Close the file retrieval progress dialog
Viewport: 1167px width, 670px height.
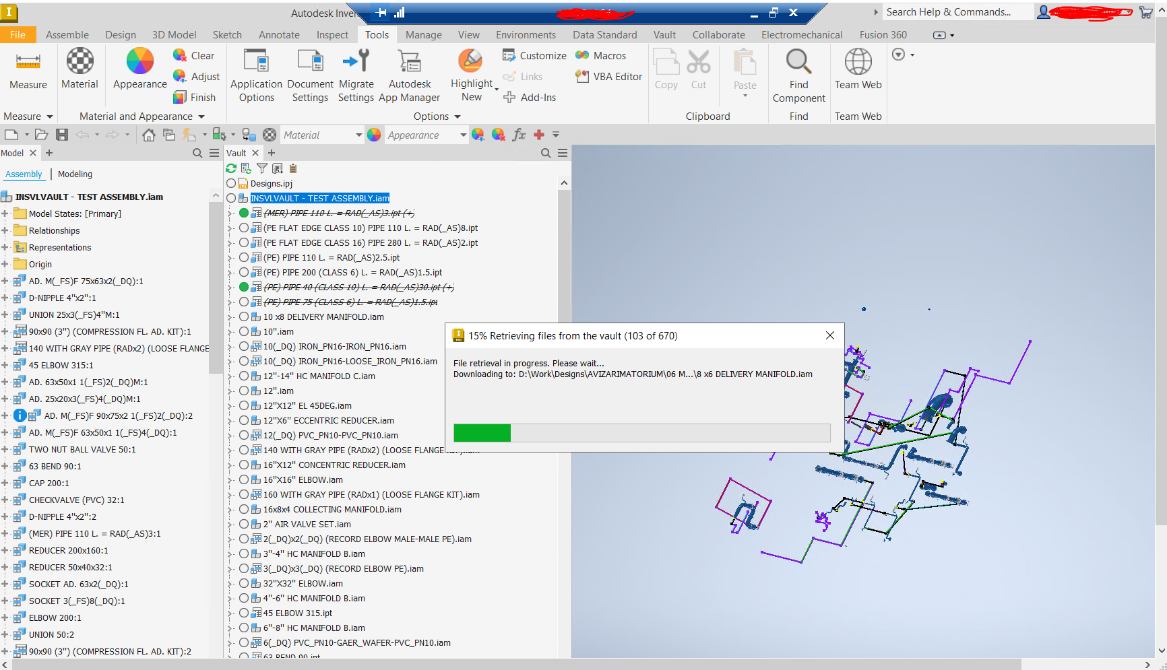830,335
